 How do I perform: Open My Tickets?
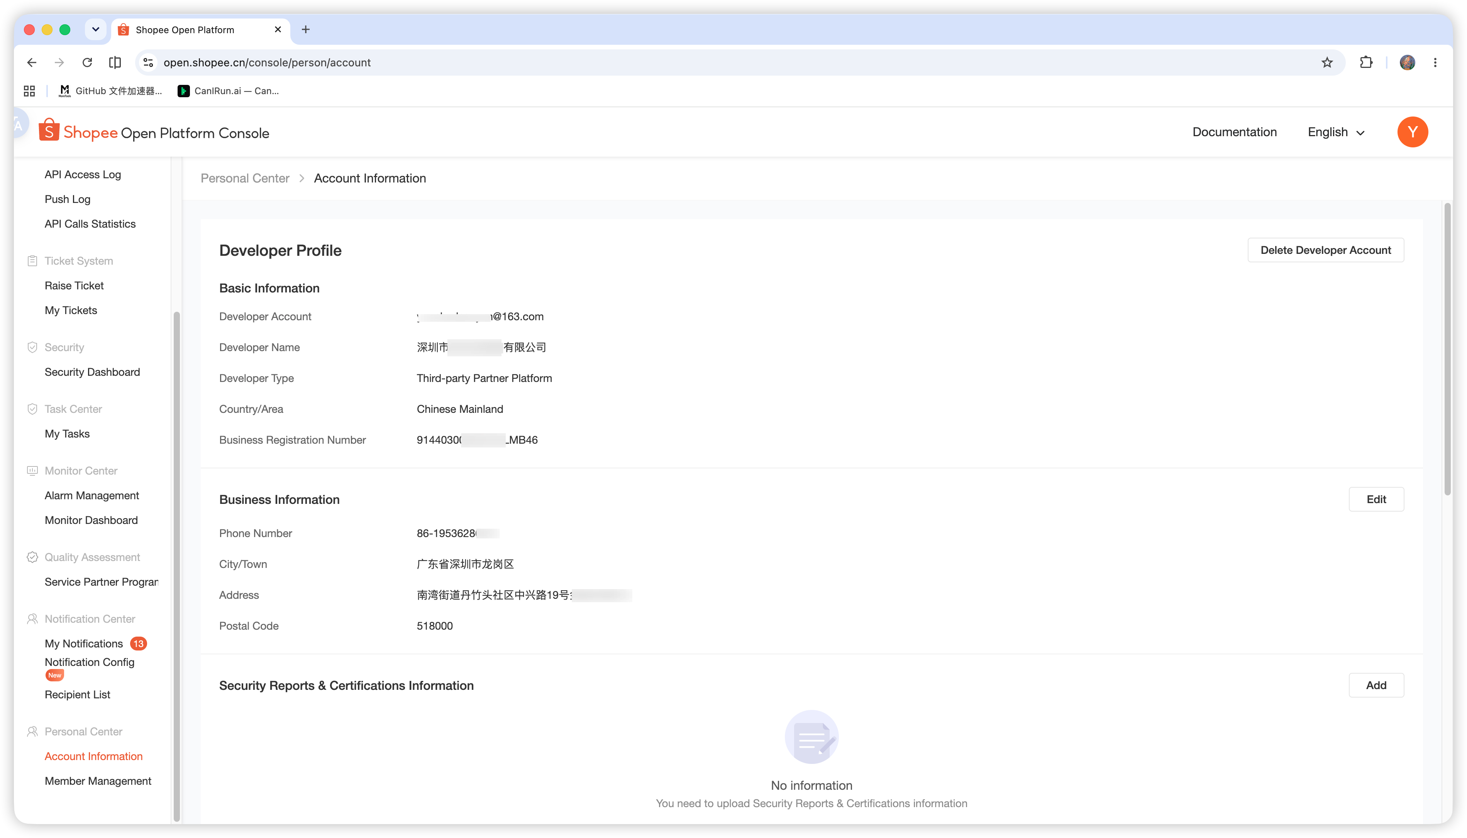point(71,310)
